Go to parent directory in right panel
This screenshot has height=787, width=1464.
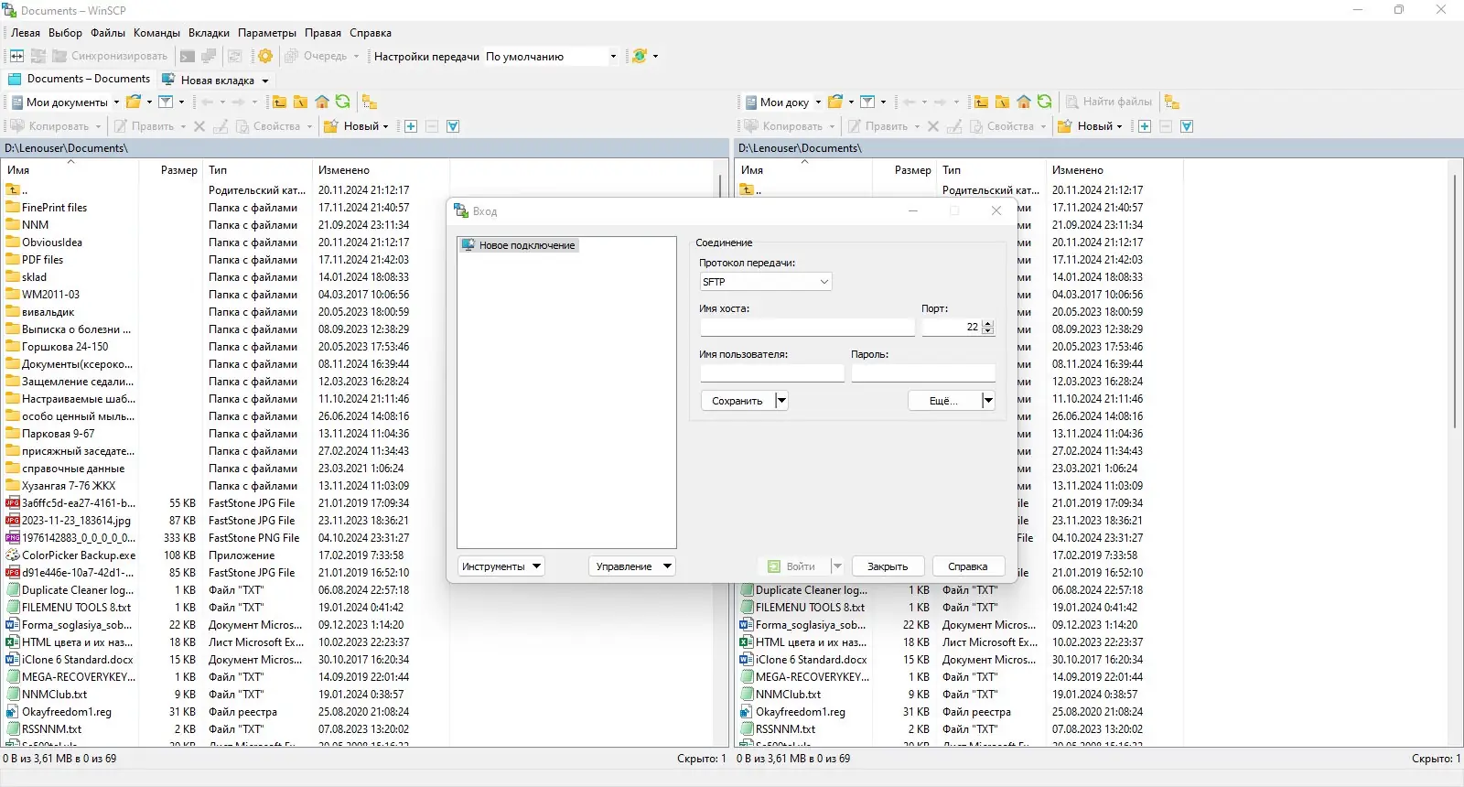[981, 102]
